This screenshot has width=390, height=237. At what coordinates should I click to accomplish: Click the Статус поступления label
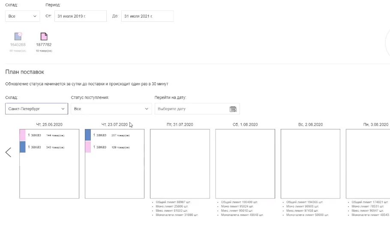coord(90,97)
